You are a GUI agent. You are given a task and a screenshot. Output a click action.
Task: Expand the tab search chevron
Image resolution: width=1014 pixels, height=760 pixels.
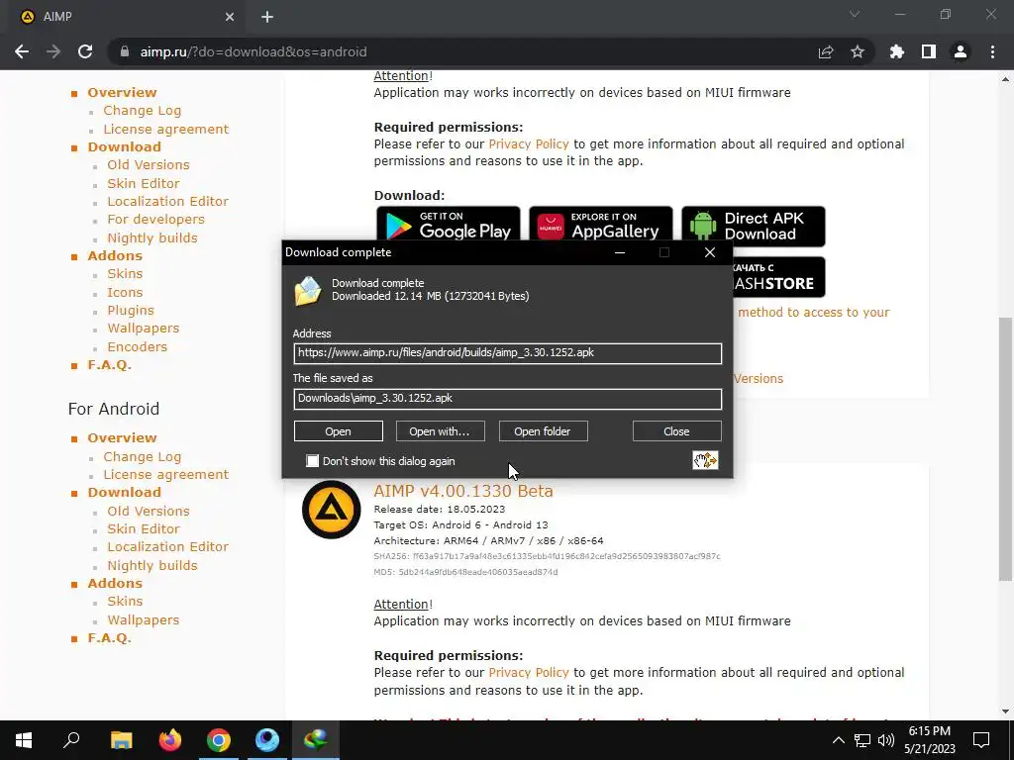pyautogui.click(x=855, y=14)
